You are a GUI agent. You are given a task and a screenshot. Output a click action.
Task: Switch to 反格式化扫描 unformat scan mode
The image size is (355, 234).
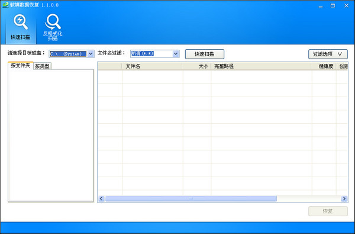click(53, 27)
